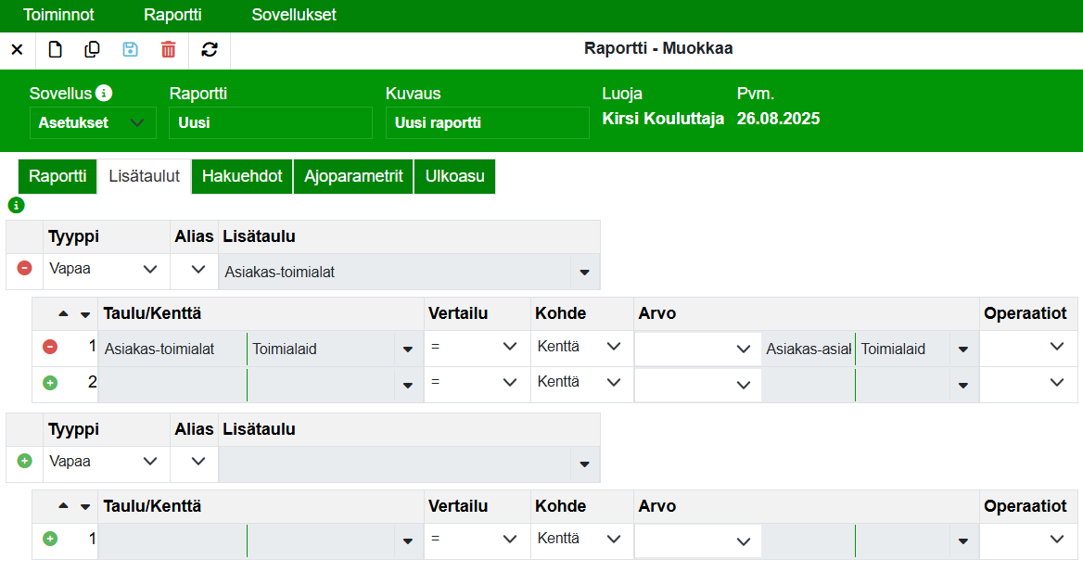Viewport: 1083px width, 572px height.
Task: Switch to the Hakuehdot tab
Action: (242, 176)
